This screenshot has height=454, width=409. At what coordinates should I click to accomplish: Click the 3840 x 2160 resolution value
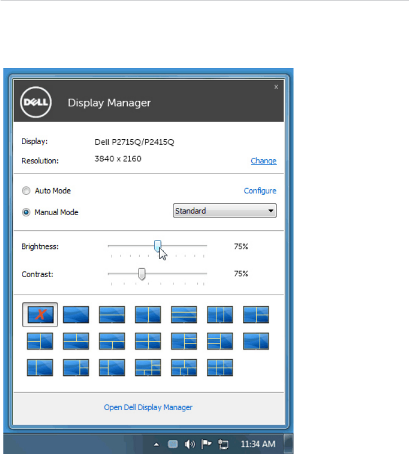coord(118,159)
